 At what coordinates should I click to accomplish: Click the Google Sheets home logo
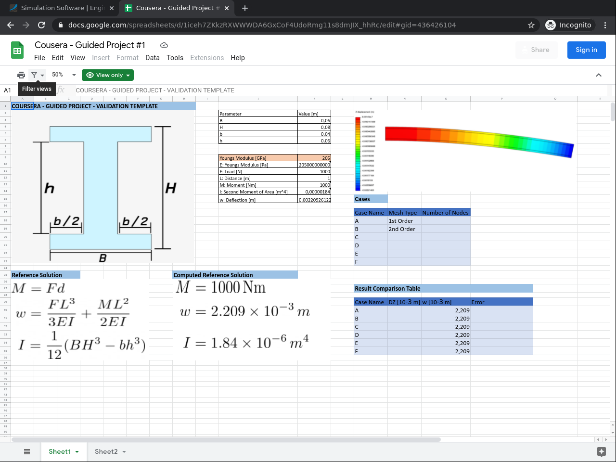click(17, 51)
